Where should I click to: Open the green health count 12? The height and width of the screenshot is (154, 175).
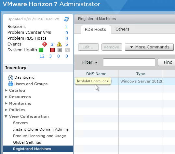pyautogui.click(x=42, y=56)
